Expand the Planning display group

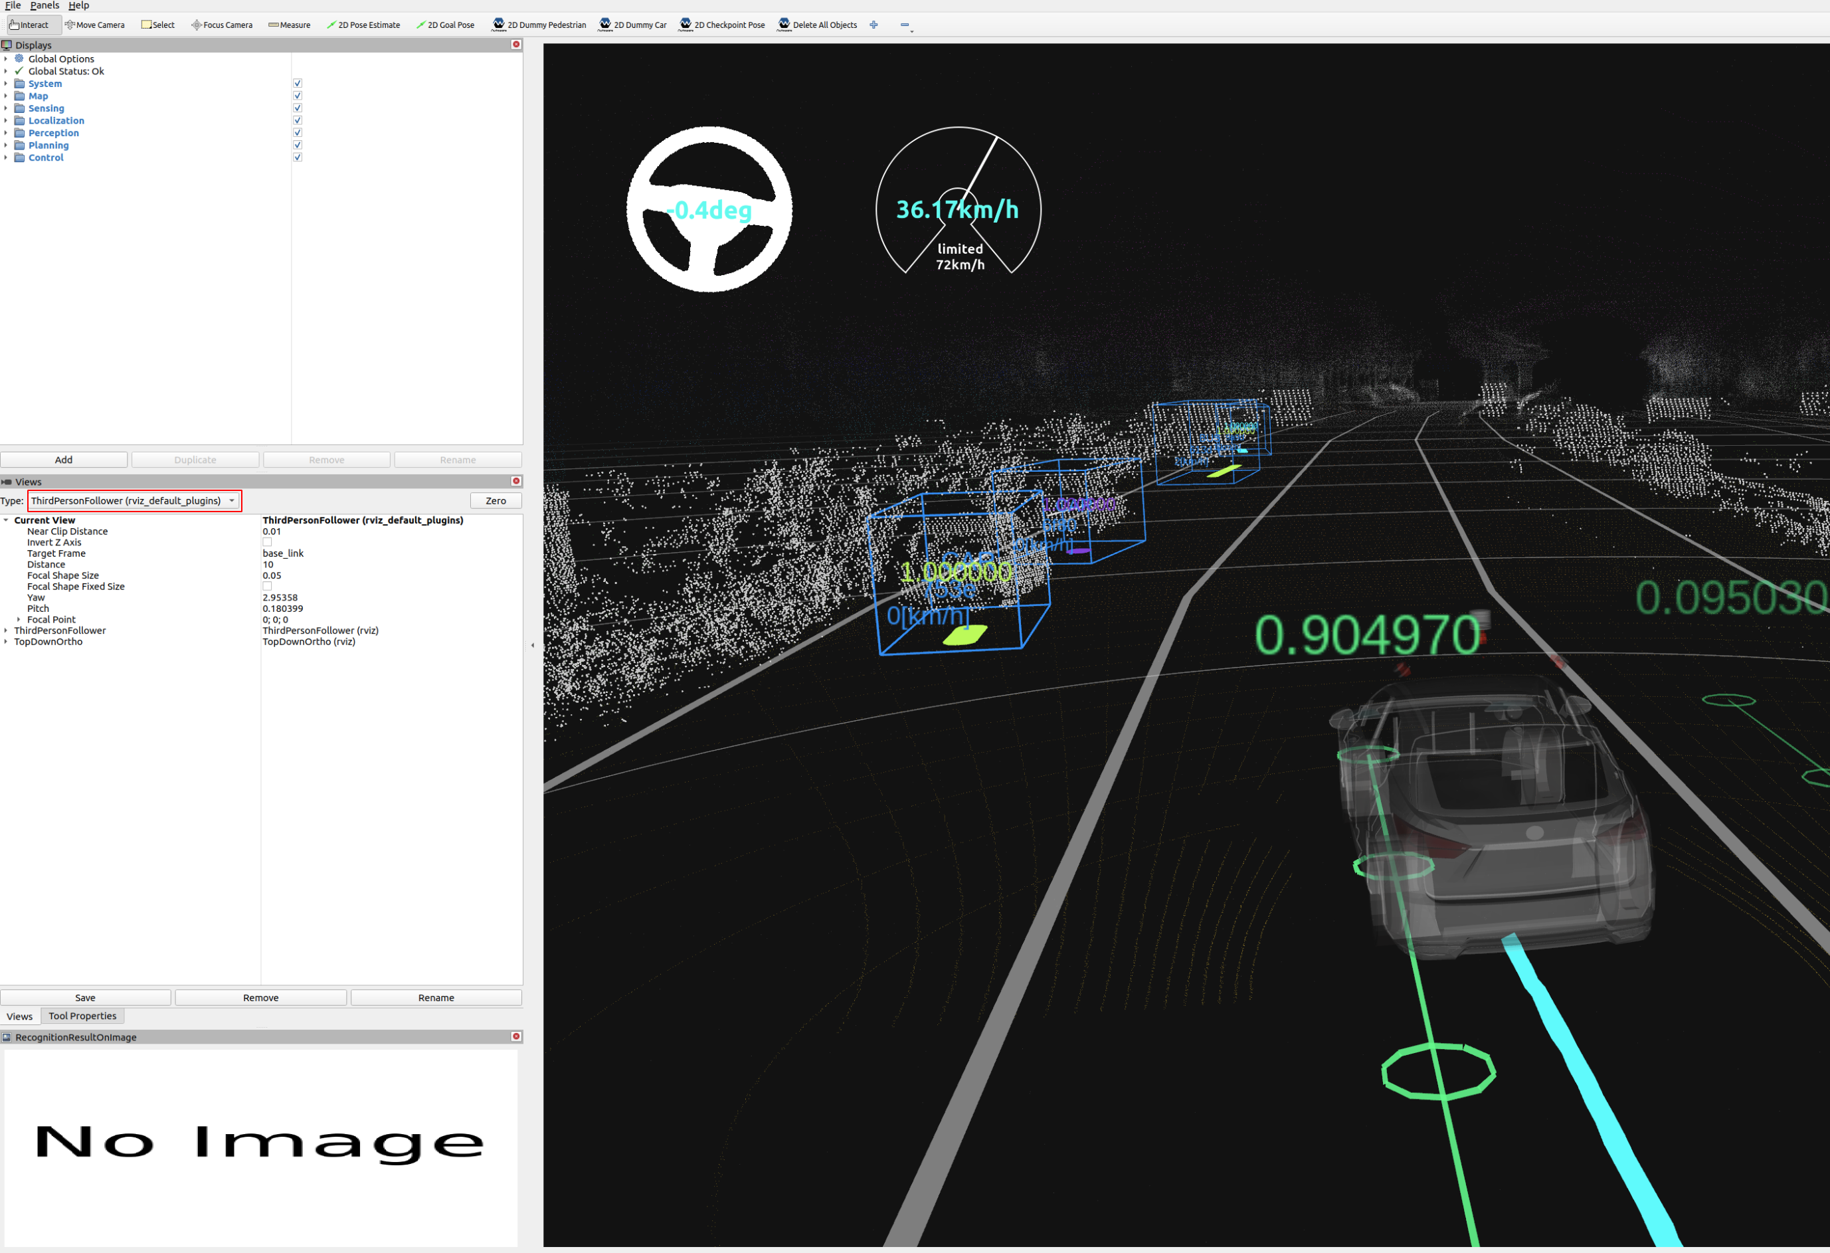point(5,145)
